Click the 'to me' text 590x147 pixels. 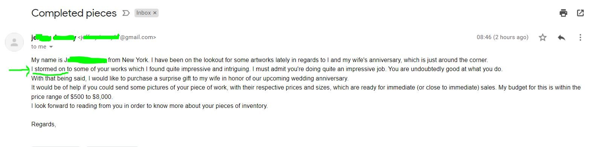39,47
